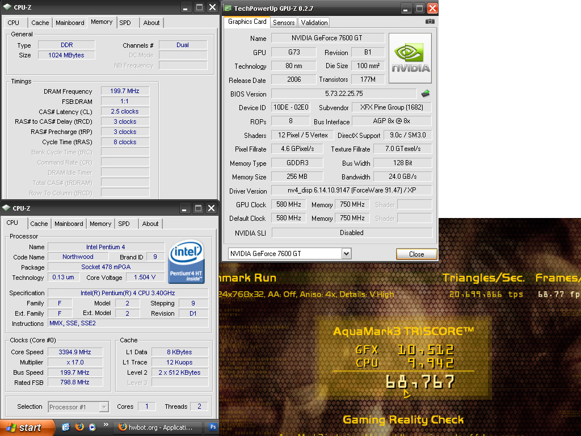581x436 pixels.
Task: Expand the quick launch overflow chevron
Action: 106,425
